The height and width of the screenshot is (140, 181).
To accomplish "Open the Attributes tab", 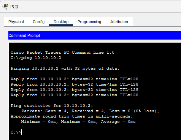I will click(x=119, y=22).
